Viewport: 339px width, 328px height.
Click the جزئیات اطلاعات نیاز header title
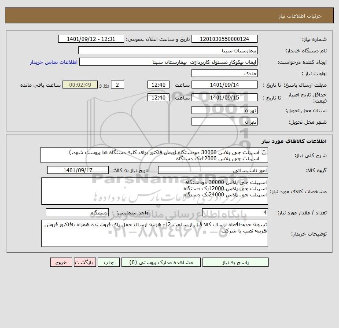click(300, 16)
